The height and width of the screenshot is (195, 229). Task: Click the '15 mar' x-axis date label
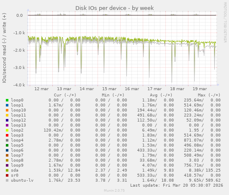pos(109,89)
